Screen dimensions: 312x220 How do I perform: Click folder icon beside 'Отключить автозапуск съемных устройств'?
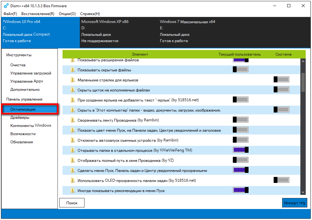click(73, 140)
